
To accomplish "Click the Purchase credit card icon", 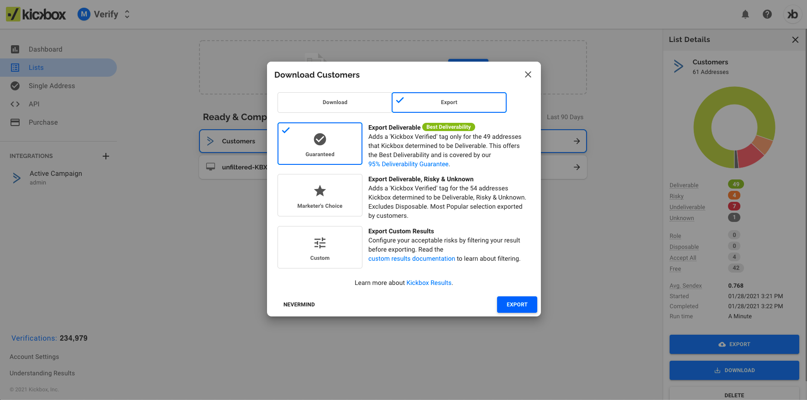I will pos(15,122).
